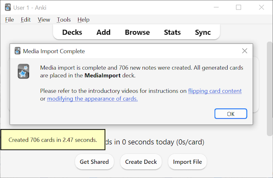Click the Media Import dialog title icon
This screenshot has height=178, width=273.
coord(17,51)
